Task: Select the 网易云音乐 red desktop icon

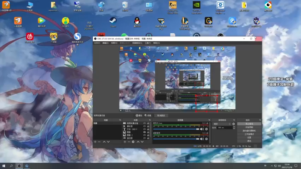Action: [30, 38]
